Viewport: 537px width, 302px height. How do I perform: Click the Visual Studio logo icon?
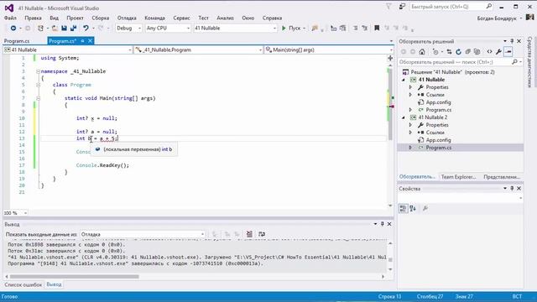coord(9,8)
